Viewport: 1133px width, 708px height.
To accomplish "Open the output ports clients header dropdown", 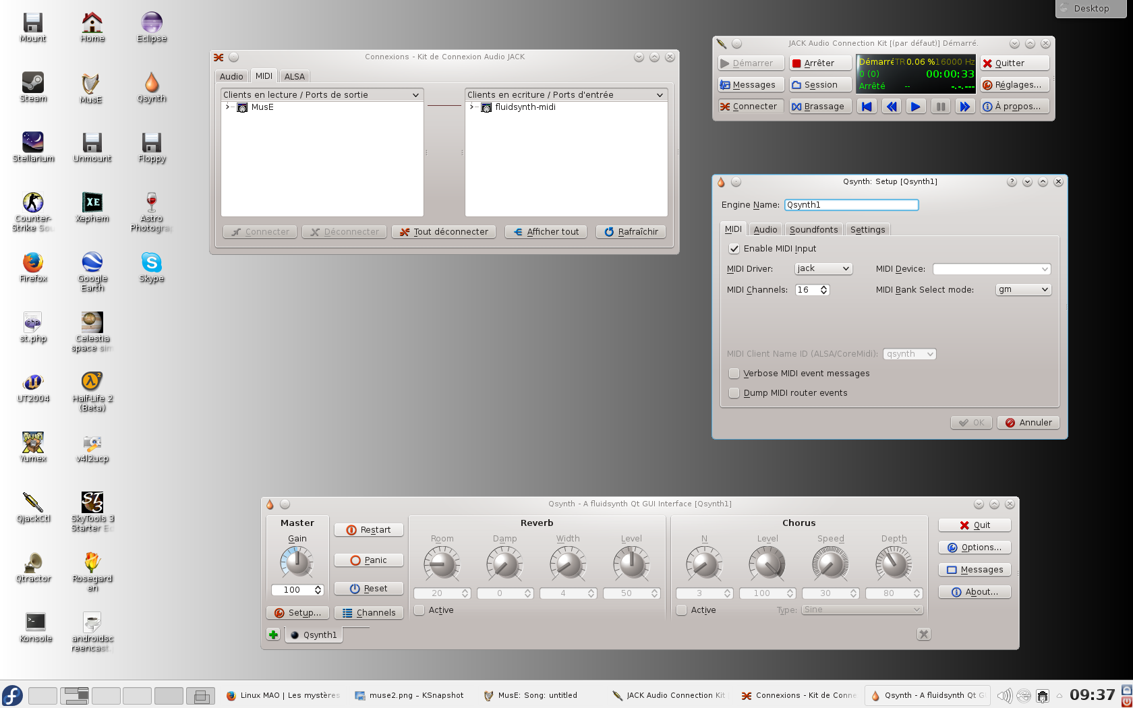I will click(x=322, y=94).
